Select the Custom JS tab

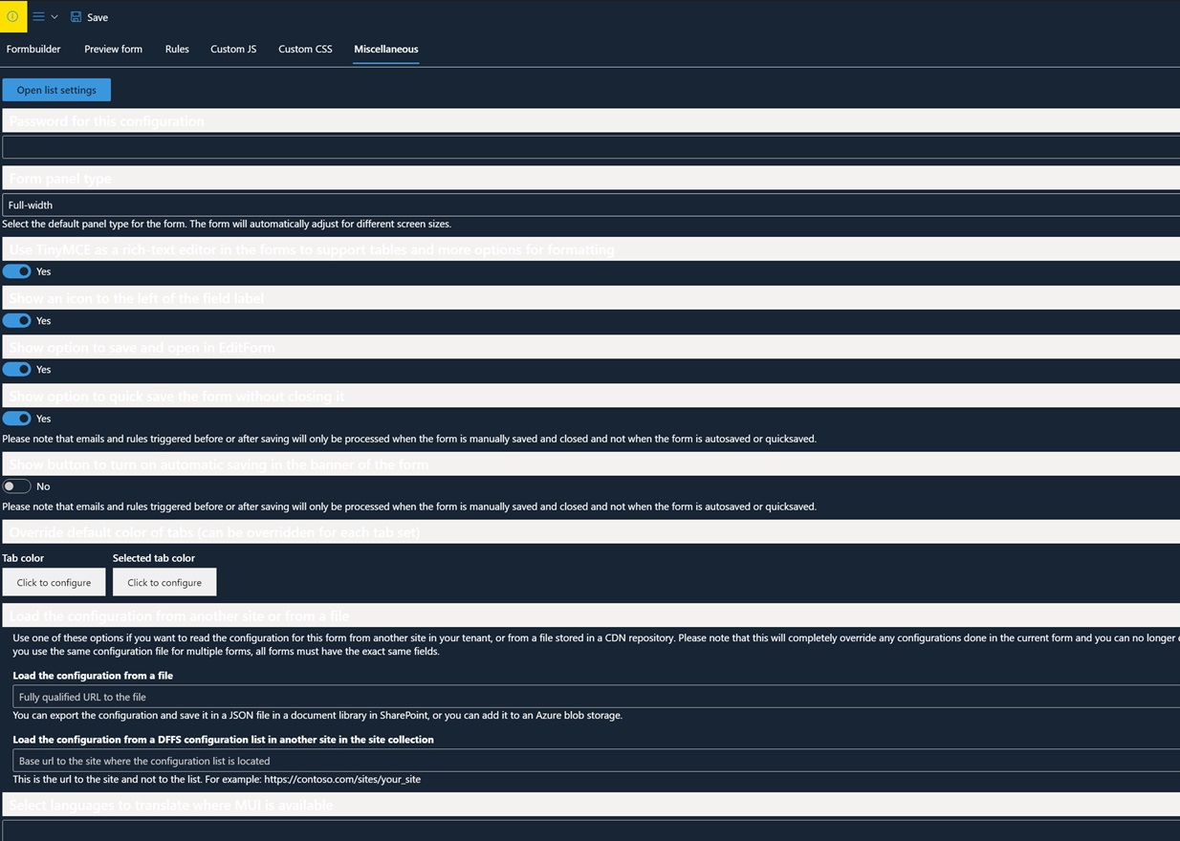[233, 49]
